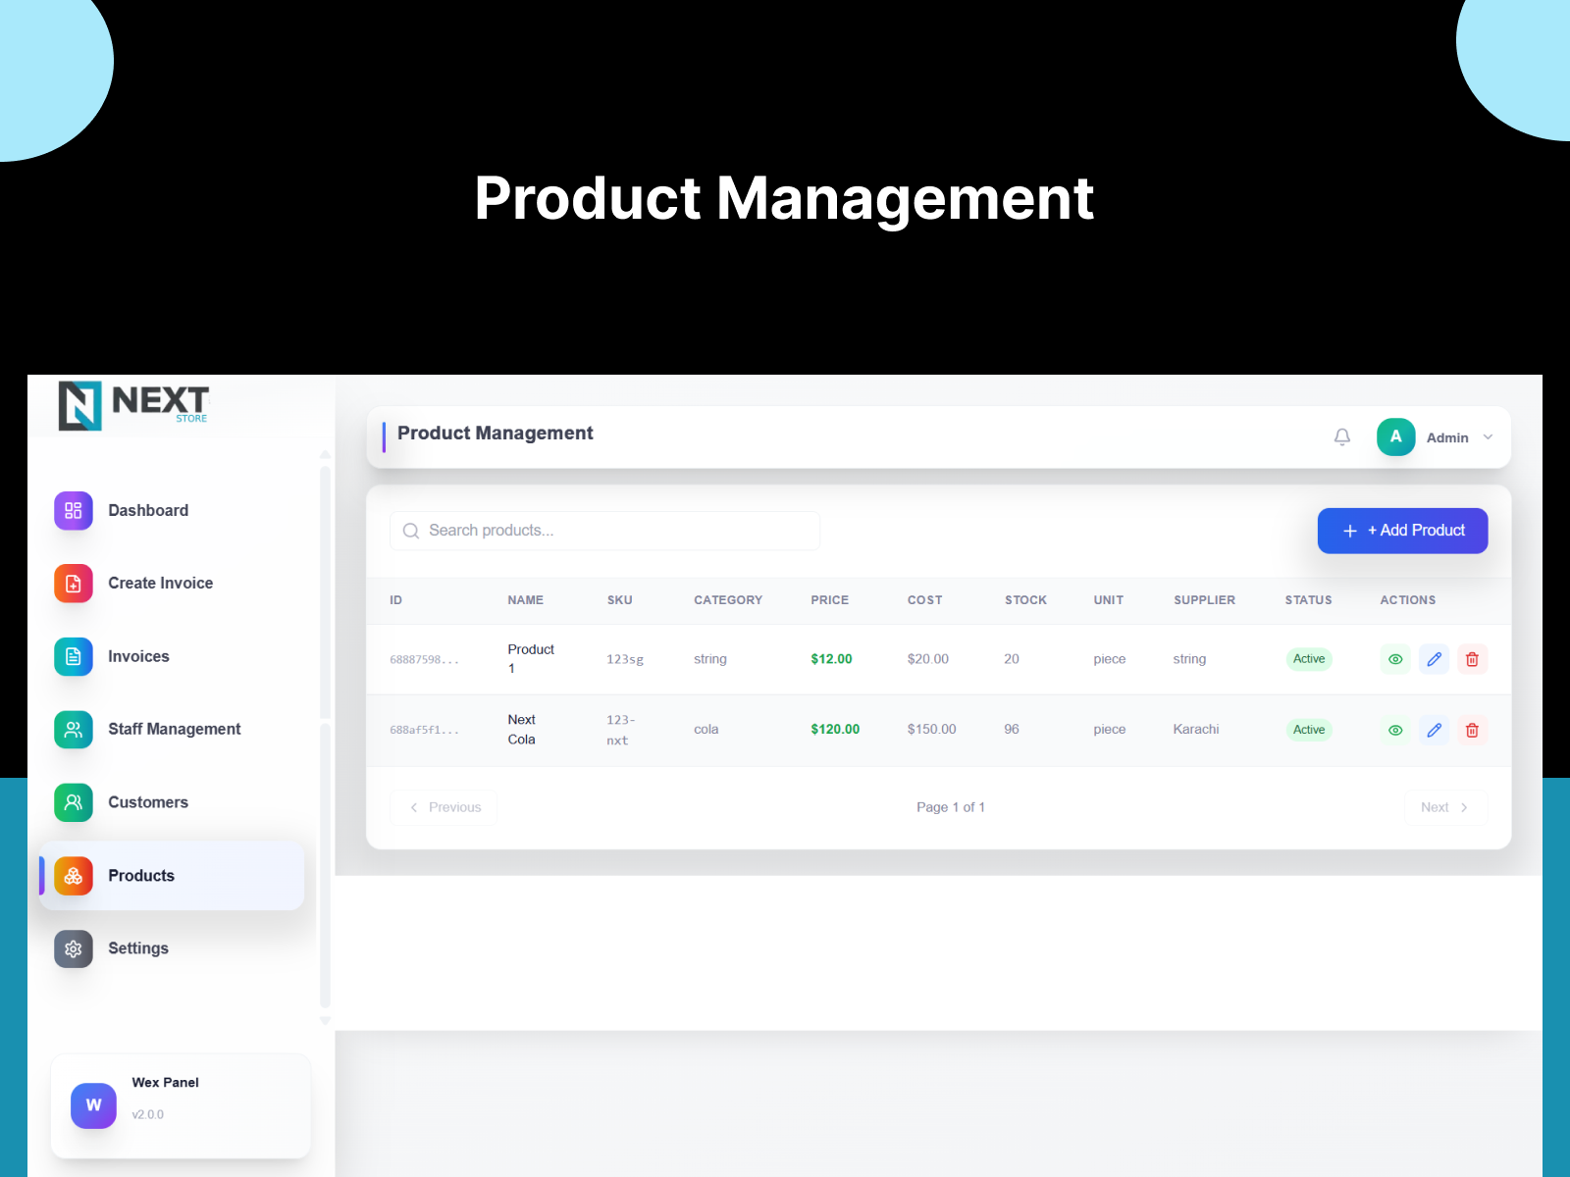Click the Add Product button

point(1402,531)
